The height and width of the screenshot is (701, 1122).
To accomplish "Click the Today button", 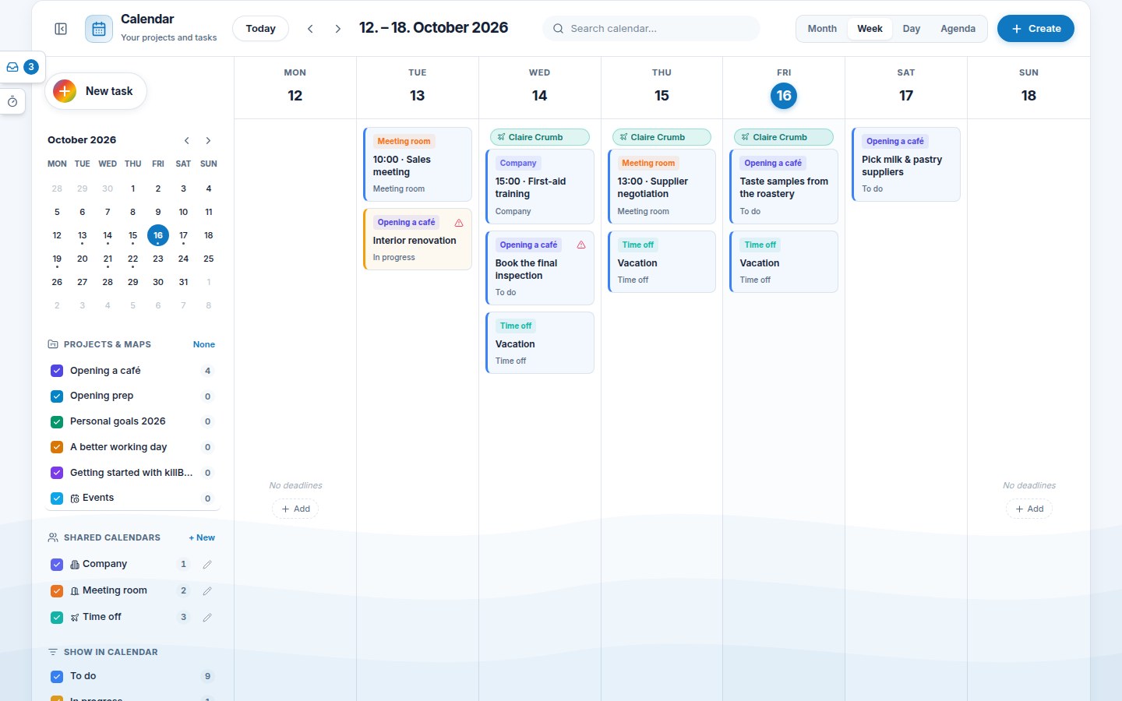I will point(261,29).
